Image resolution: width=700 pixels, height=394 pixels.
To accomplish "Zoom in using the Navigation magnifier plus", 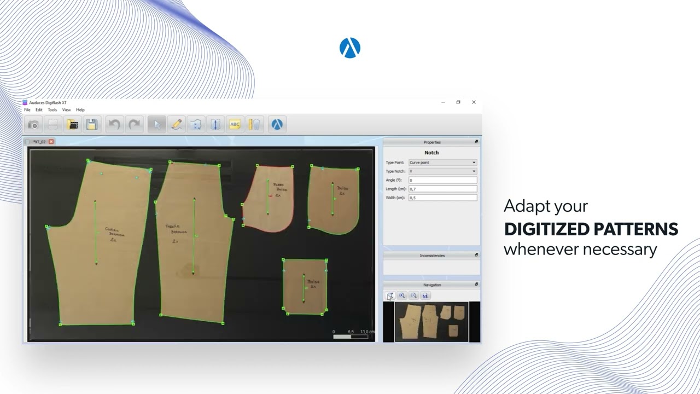I will click(402, 296).
